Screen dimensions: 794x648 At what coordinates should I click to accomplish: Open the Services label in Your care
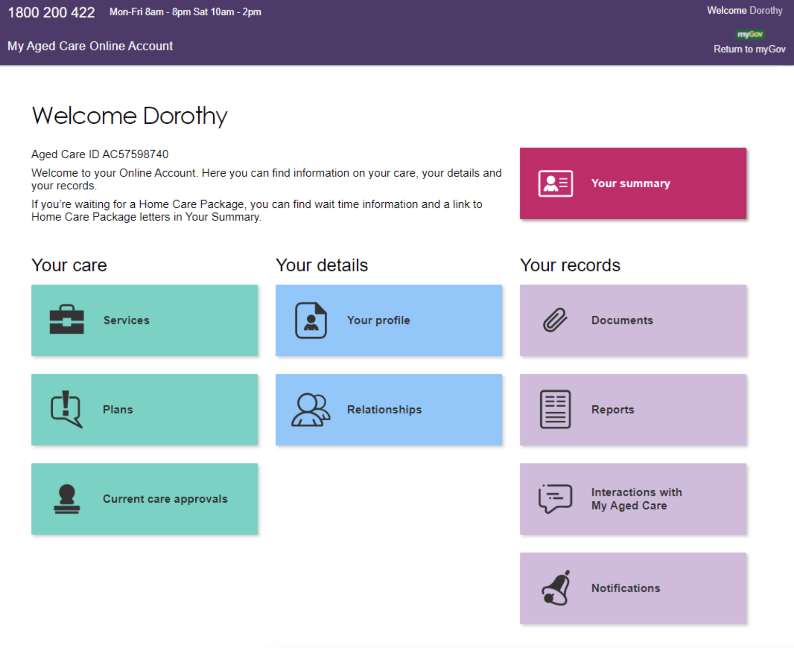pos(126,320)
